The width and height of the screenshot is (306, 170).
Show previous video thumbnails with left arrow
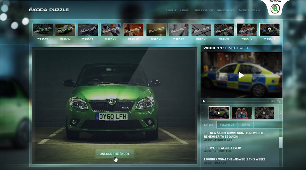[203, 113]
